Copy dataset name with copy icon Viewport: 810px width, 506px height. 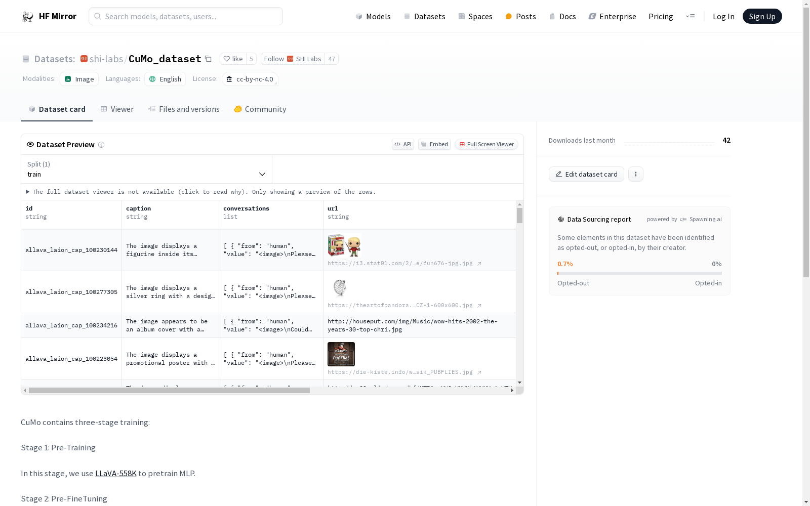[208, 59]
